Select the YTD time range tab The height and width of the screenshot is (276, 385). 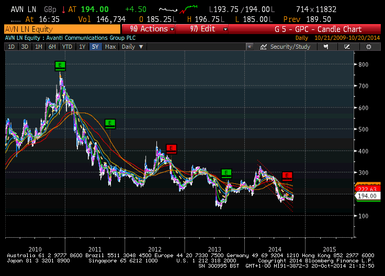pyautogui.click(x=67, y=47)
